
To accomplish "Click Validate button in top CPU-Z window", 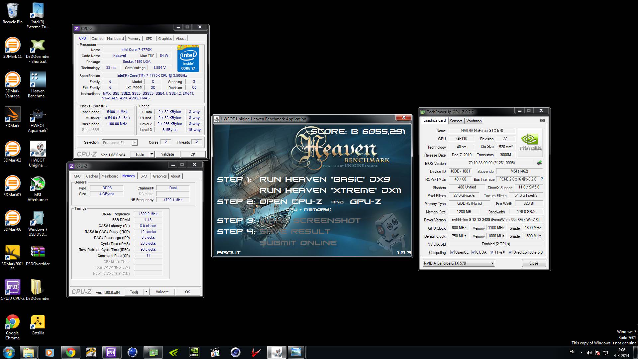I will (167, 154).
